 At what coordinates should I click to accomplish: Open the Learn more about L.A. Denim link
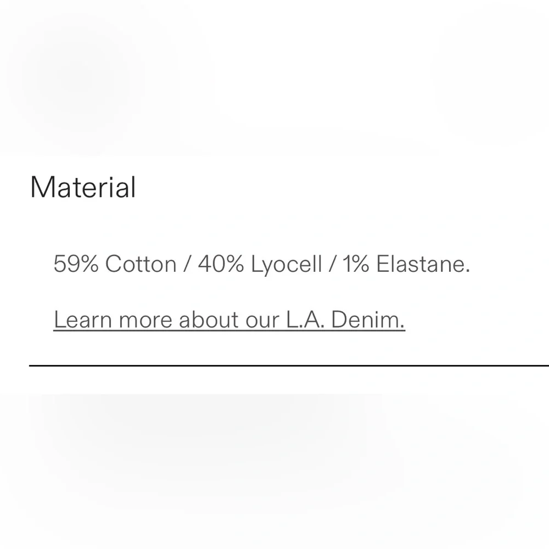(229, 320)
